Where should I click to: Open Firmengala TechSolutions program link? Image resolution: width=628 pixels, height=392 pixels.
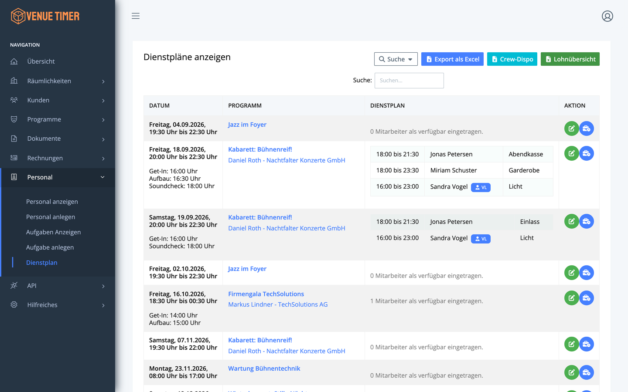[x=266, y=294]
